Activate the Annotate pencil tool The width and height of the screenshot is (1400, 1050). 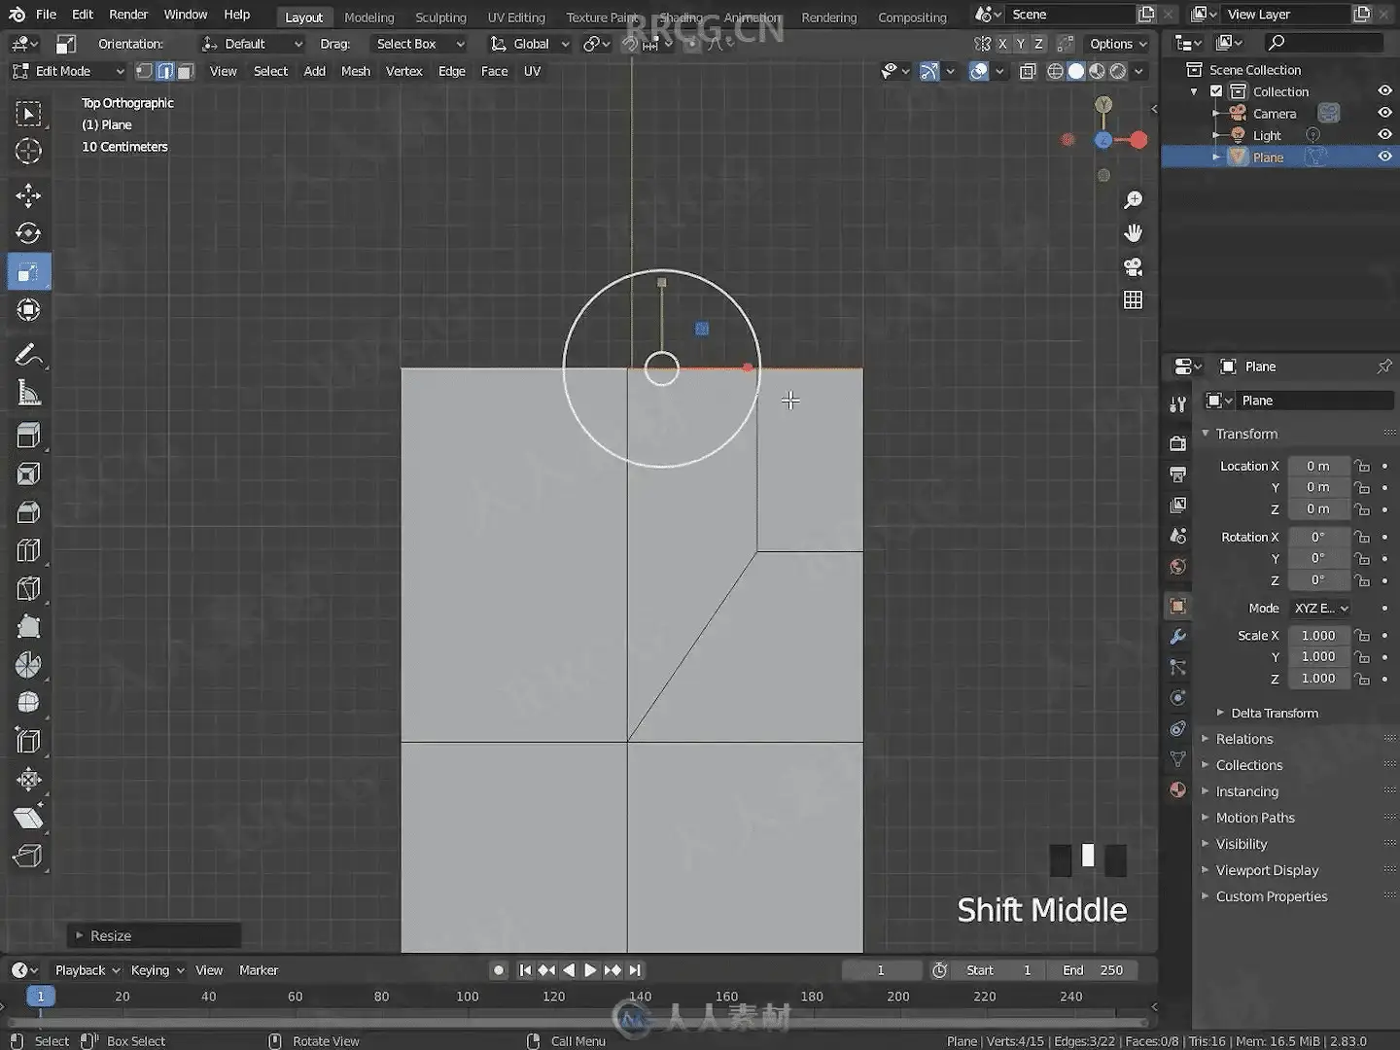[28, 356]
